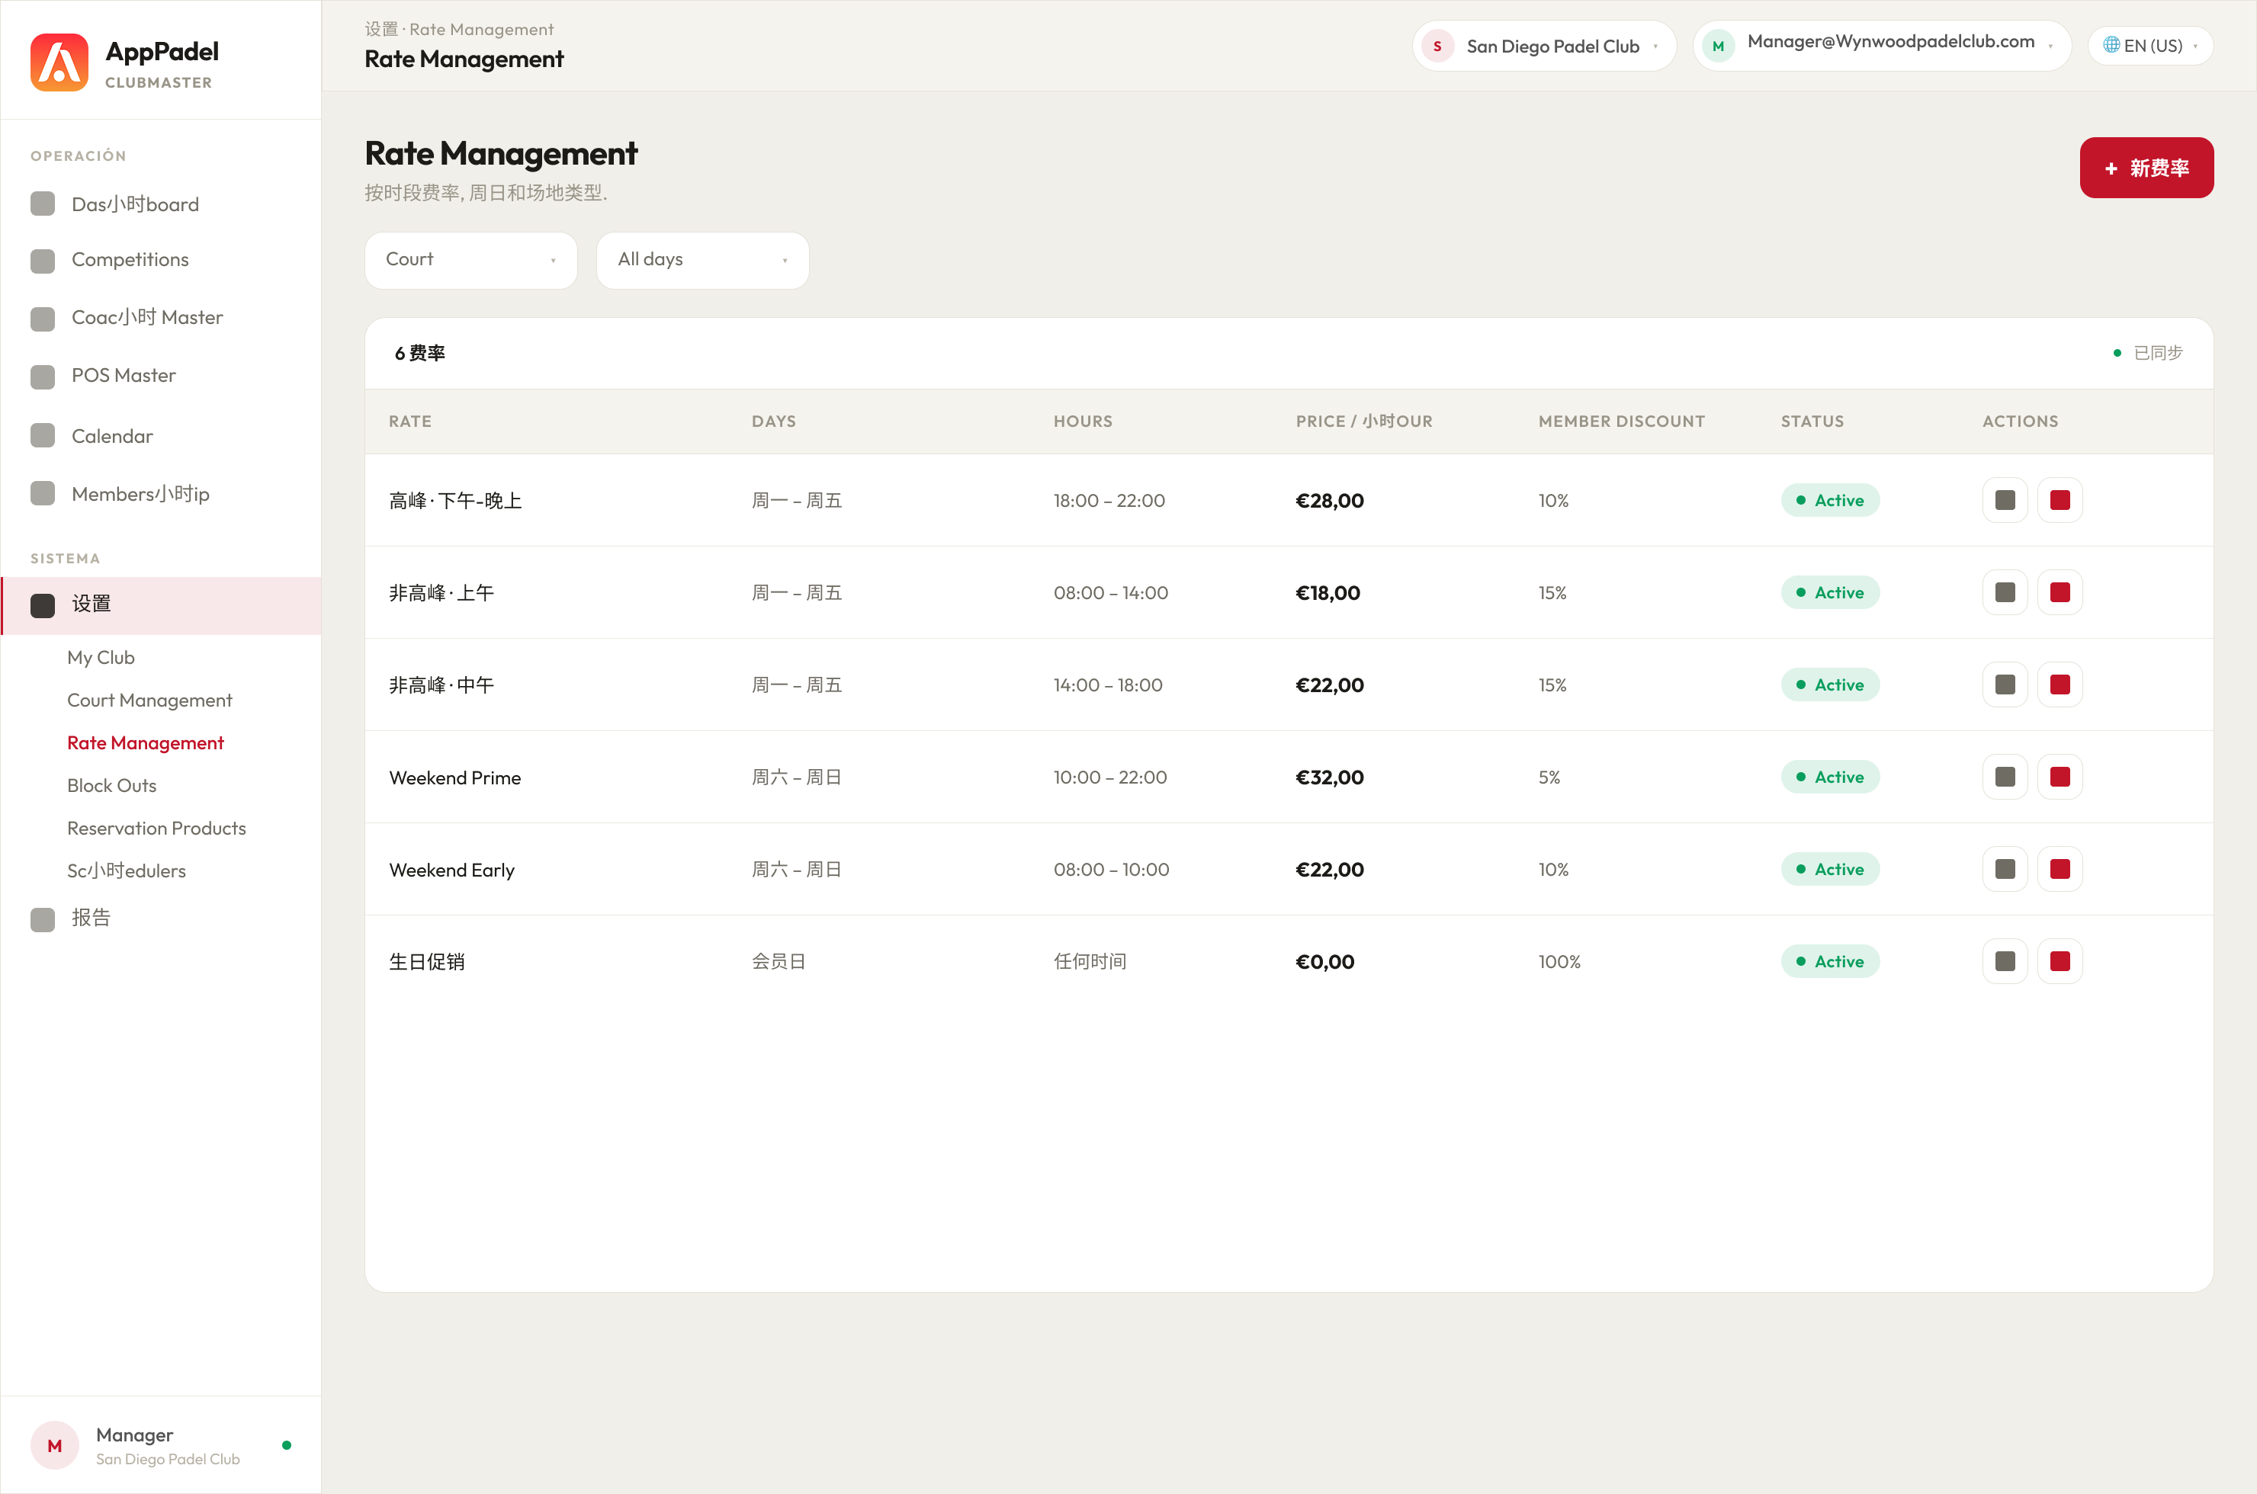Open Block Outs page
The image size is (2257, 1494).
111,786
